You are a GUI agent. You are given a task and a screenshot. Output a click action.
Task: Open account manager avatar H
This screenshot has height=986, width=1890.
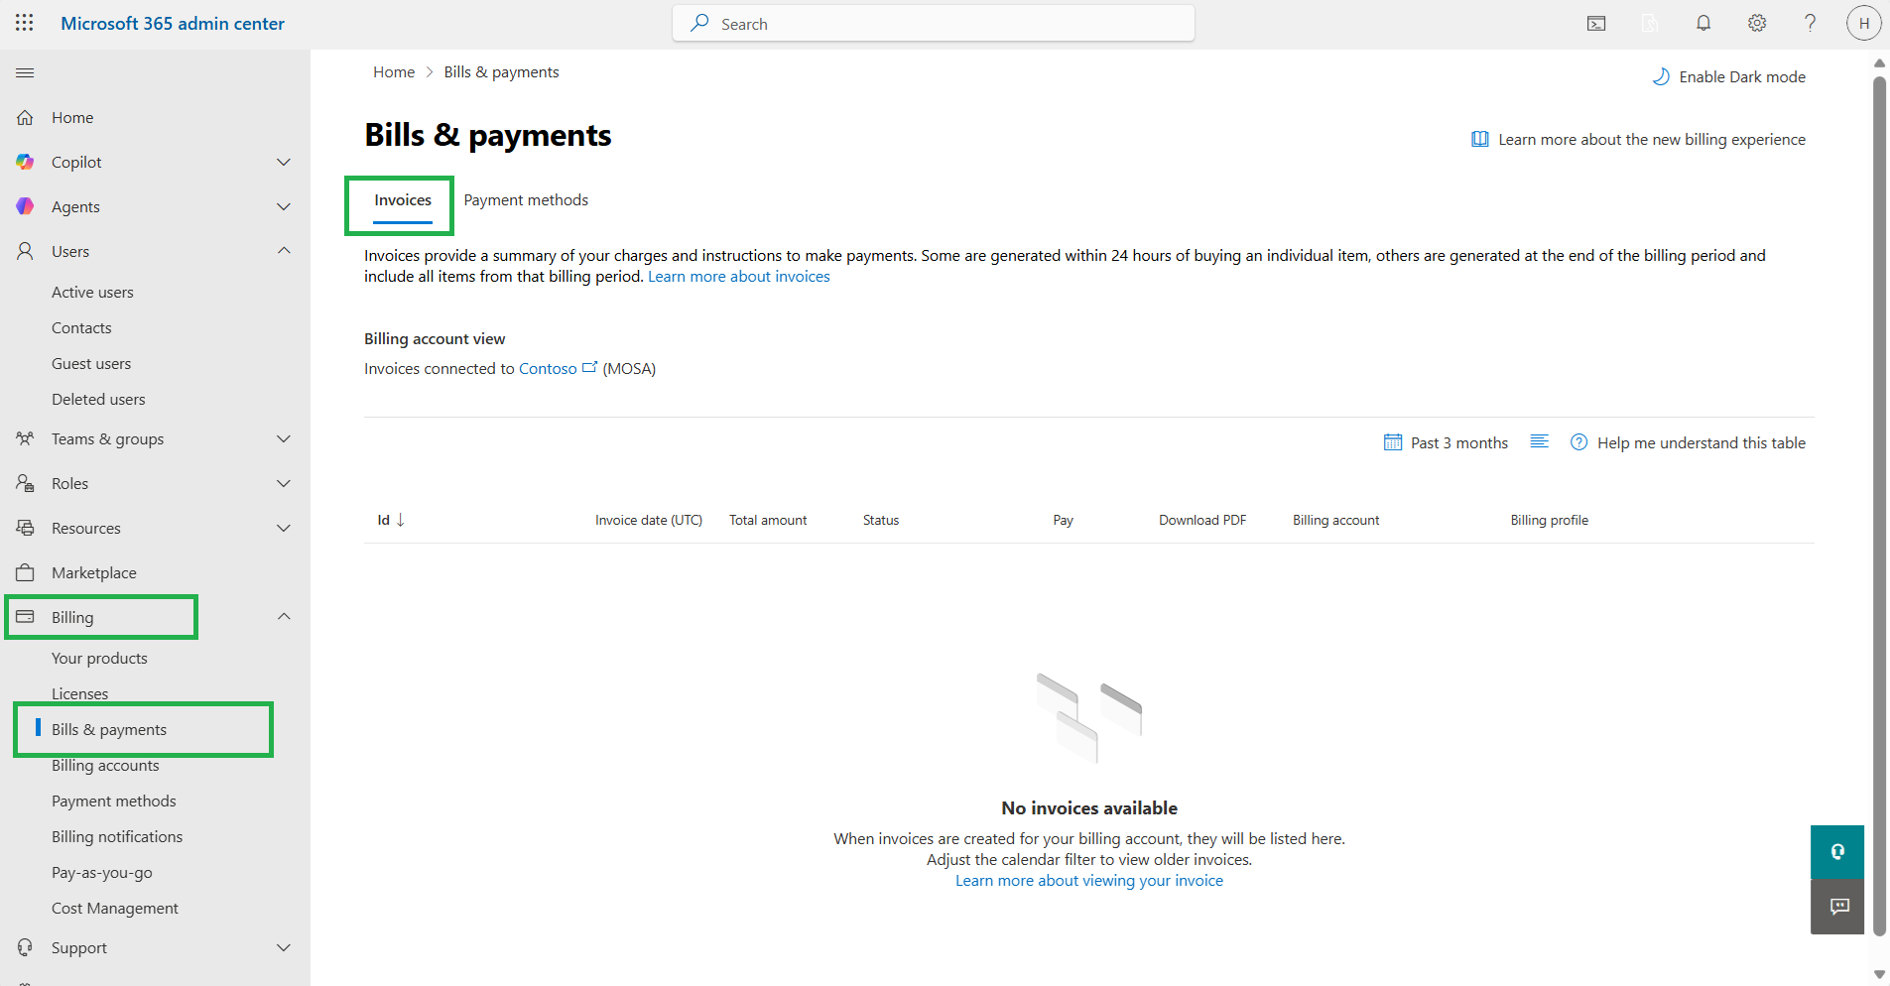[x=1864, y=23]
